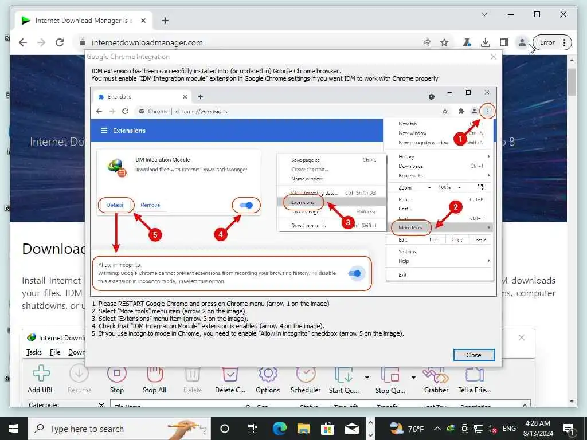Click the ENG language indicator
Screen dimensions: 587x440
[509, 429]
